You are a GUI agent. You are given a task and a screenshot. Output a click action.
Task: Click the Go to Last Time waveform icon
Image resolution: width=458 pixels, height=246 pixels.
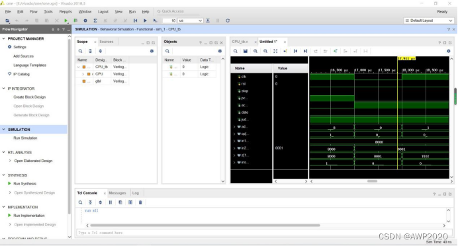coord(305,51)
